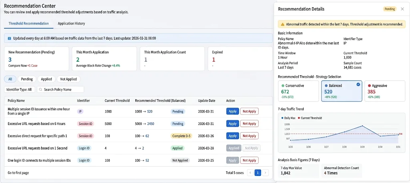Viewport: 410px width, 183px height.
Task: Click the 3/29 peak point on chart
Action: coord(362,126)
